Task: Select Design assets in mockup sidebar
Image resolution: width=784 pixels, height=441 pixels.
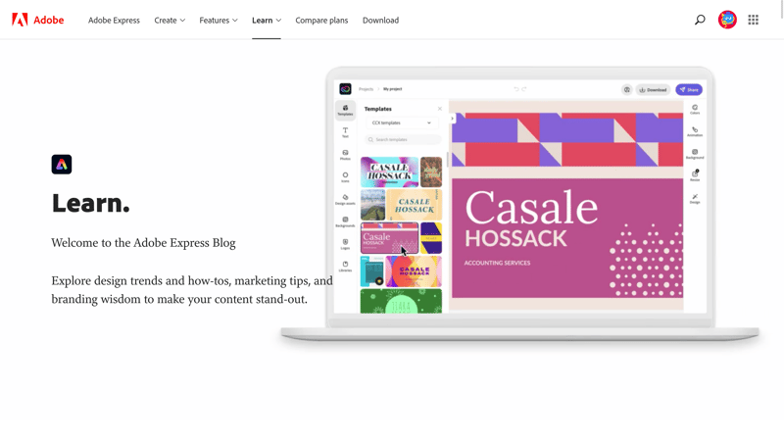Action: [345, 200]
